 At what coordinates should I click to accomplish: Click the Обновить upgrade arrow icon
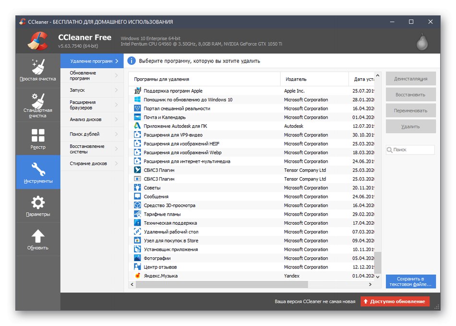coord(38,235)
